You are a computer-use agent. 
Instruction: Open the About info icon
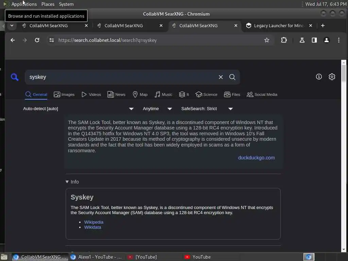coord(319,77)
